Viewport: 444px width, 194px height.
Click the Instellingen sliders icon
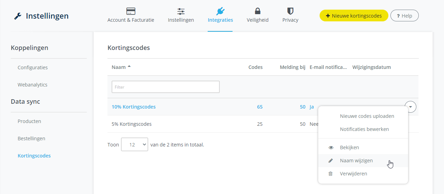(x=181, y=11)
